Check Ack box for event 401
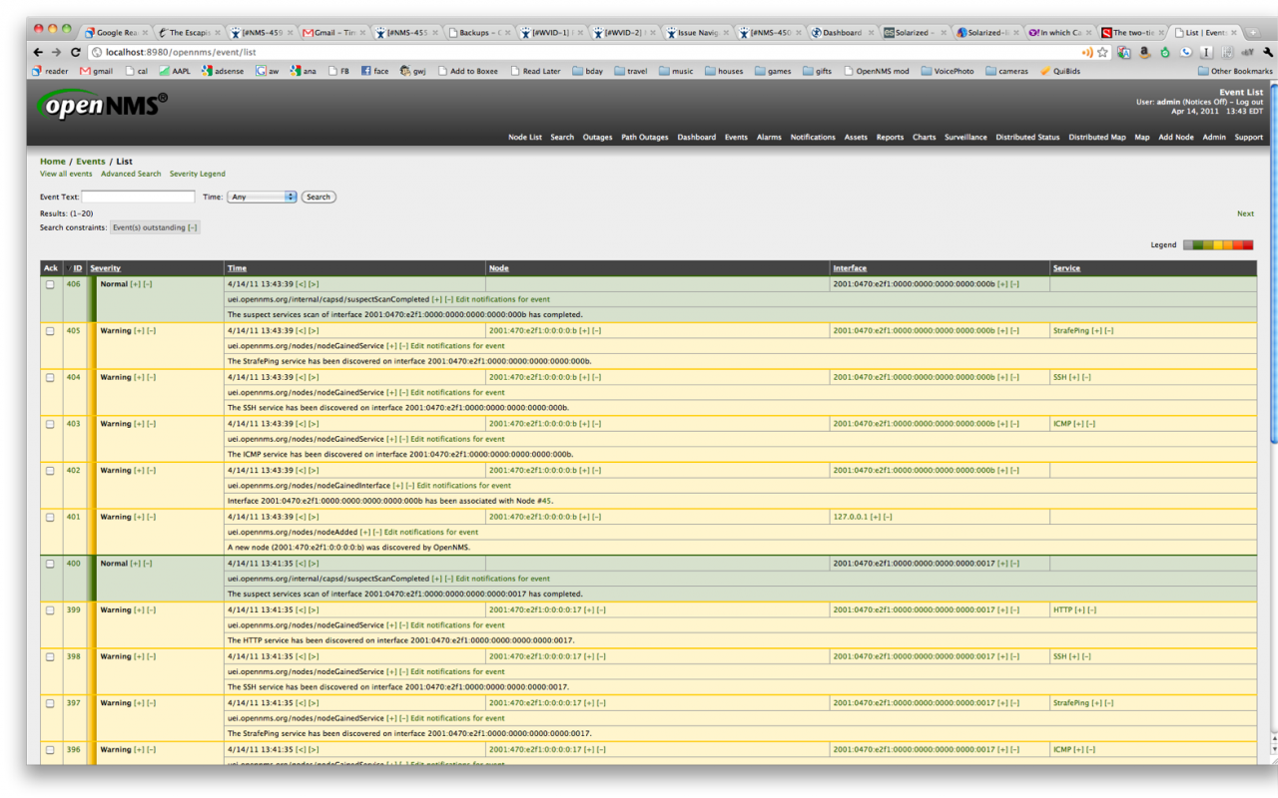This screenshot has height=798, width=1278. point(50,517)
